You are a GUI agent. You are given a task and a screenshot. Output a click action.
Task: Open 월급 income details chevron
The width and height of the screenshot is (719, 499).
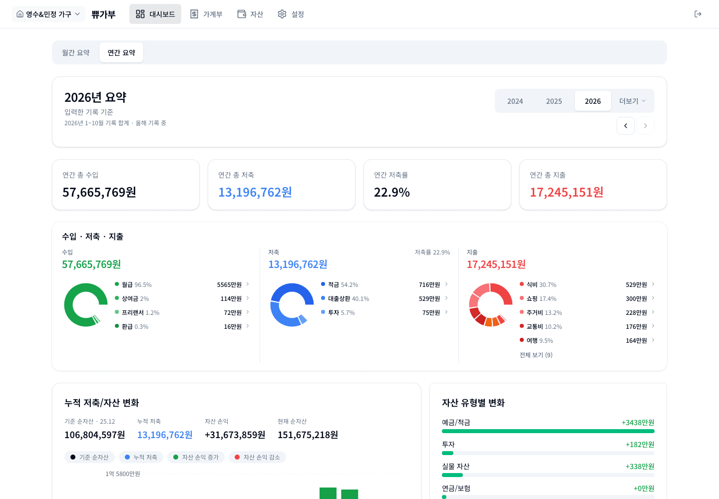(248, 284)
